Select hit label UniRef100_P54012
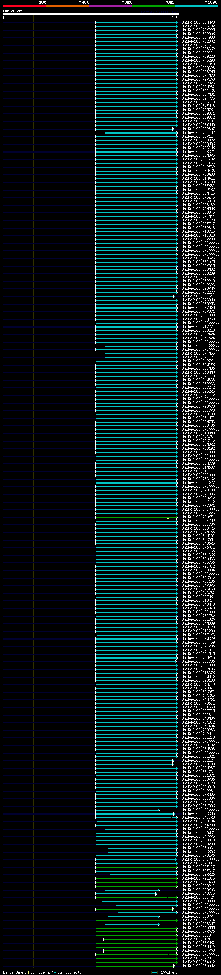The image size is (221, 975). point(198,962)
